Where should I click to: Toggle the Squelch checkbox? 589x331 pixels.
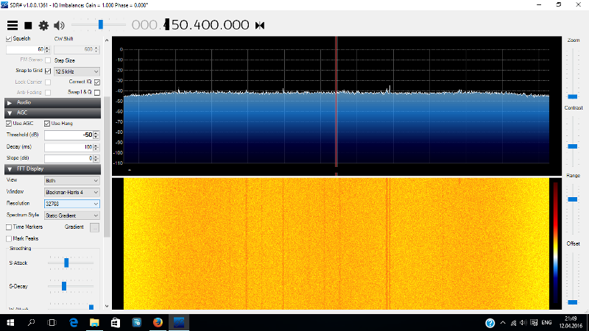pos(9,39)
